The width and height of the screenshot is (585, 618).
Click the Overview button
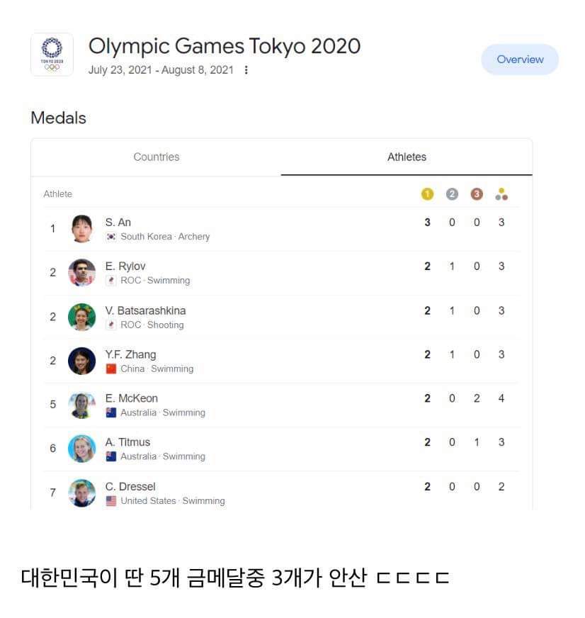[520, 60]
